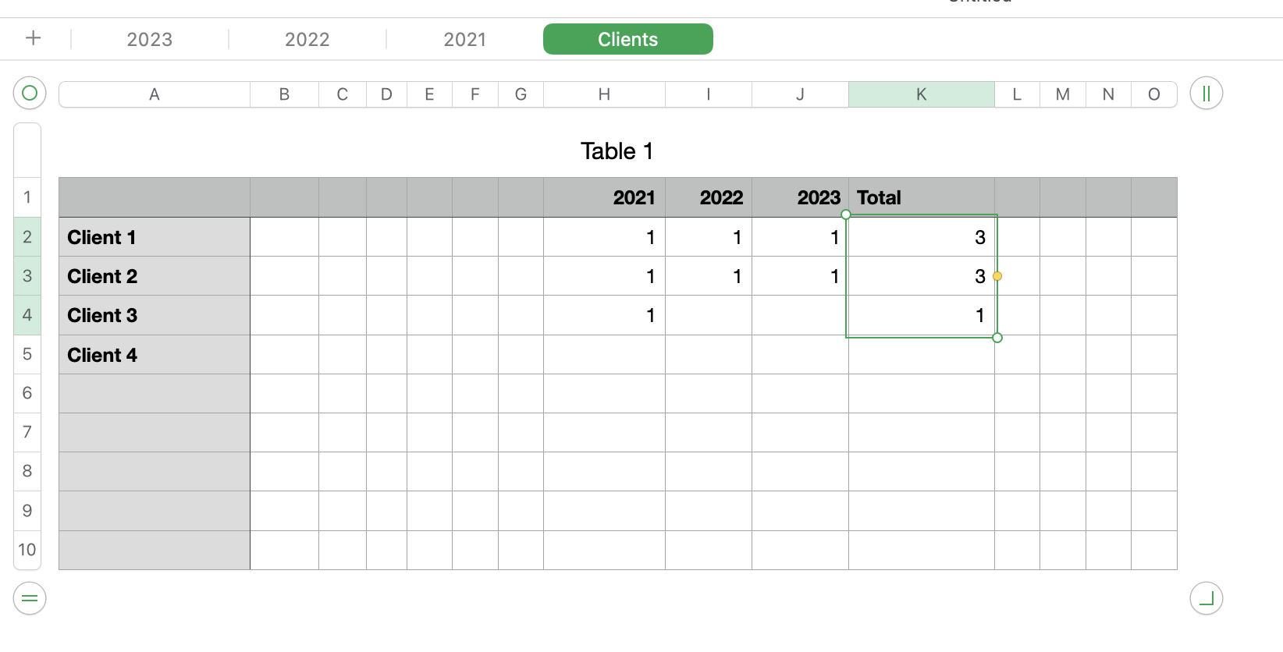
Task: Select row 5 by its row number
Action: coord(27,354)
